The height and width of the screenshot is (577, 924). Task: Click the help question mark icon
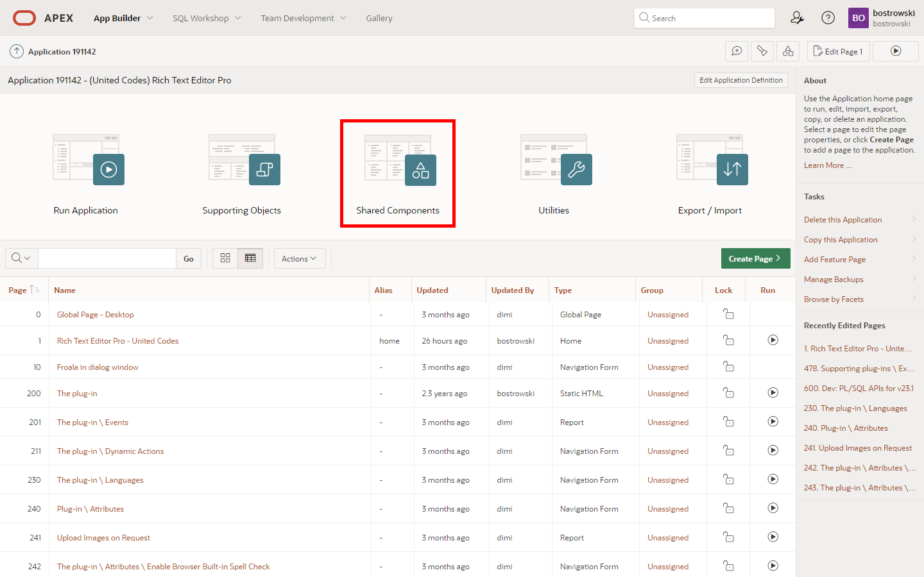(x=828, y=18)
